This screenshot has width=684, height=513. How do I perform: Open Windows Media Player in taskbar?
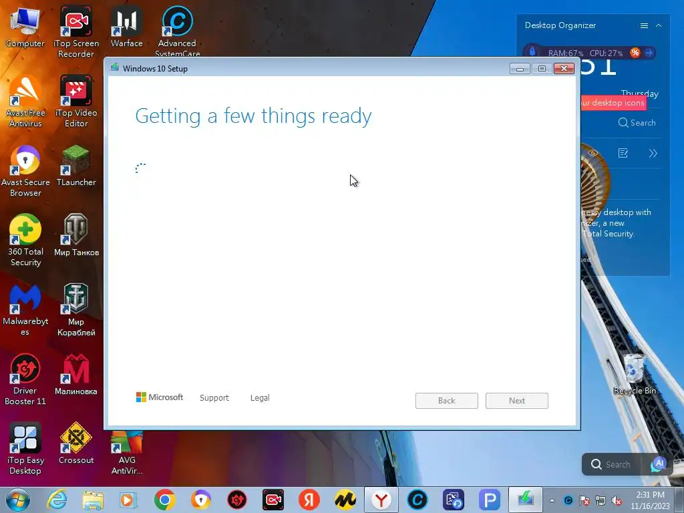128,500
